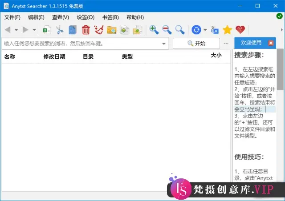Open the folder search icon

click(x=112, y=30)
